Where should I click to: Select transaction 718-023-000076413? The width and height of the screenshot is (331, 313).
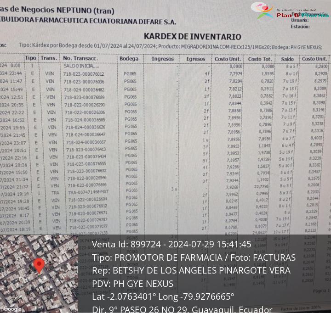pos(86,150)
